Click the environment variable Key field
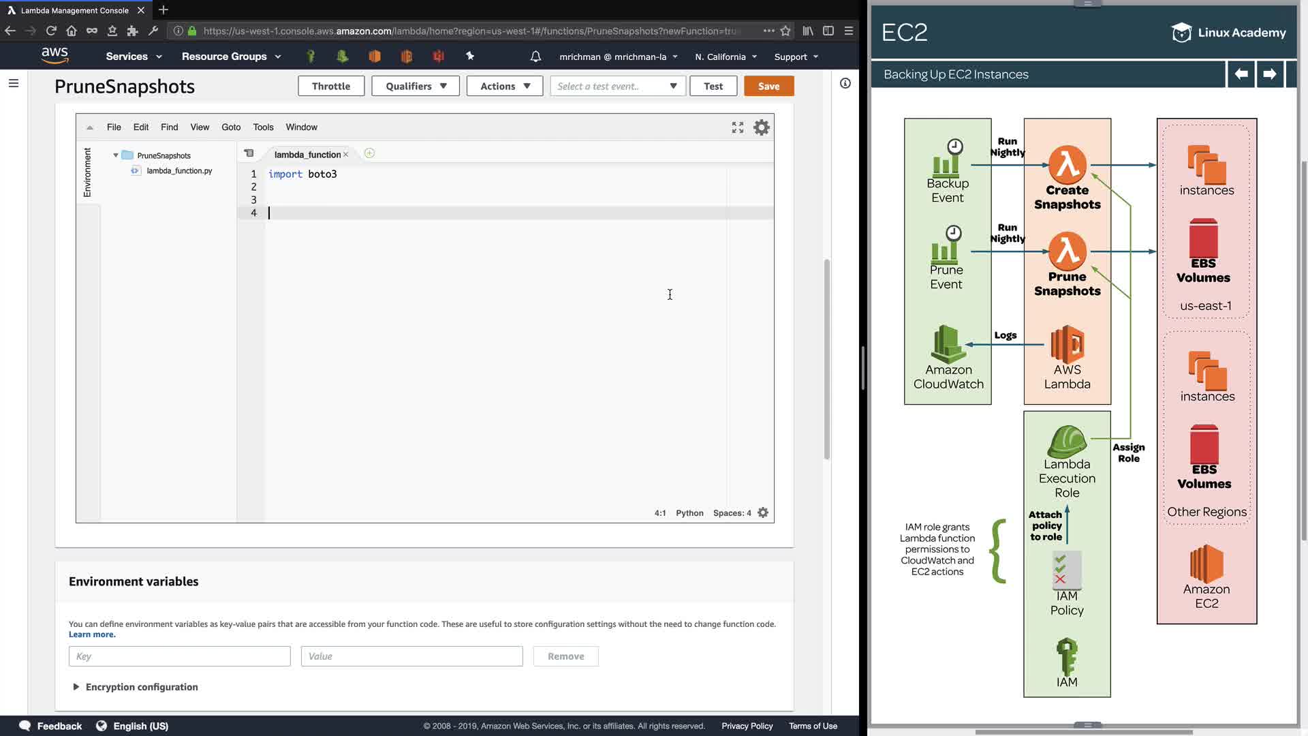Screen dimensions: 1308x736 pyautogui.click(x=180, y=656)
